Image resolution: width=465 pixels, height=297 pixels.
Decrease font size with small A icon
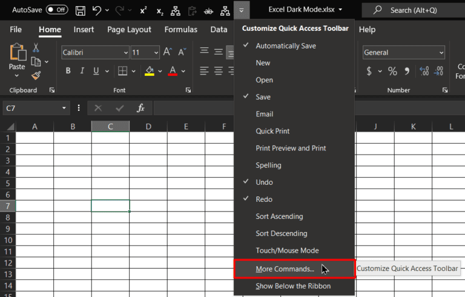pyautogui.click(x=182, y=52)
